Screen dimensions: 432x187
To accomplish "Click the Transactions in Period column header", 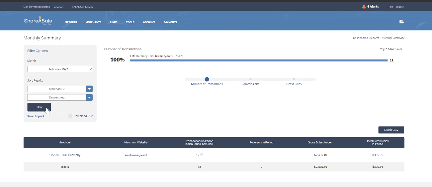I will 199,142.
